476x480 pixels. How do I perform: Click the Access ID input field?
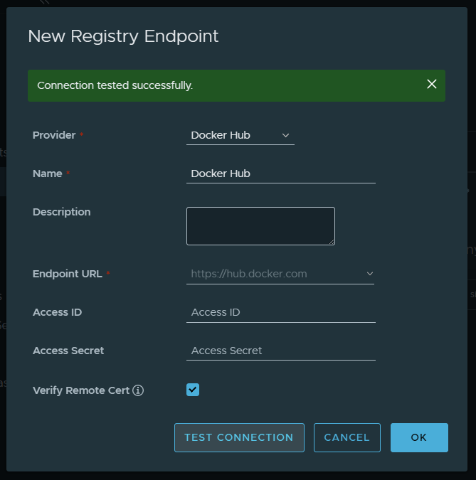tap(280, 312)
